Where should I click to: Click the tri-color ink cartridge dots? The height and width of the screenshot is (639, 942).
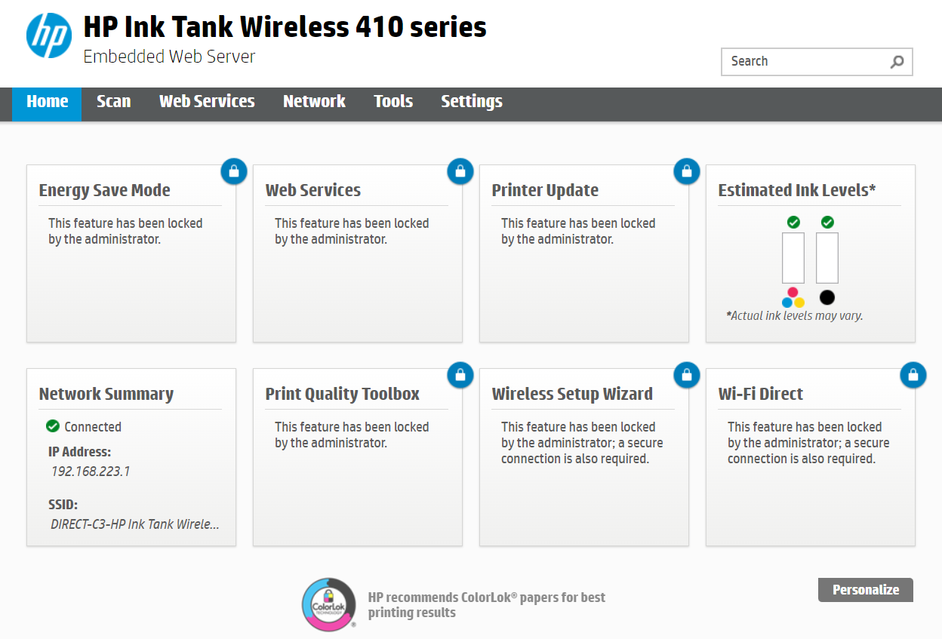click(x=793, y=297)
